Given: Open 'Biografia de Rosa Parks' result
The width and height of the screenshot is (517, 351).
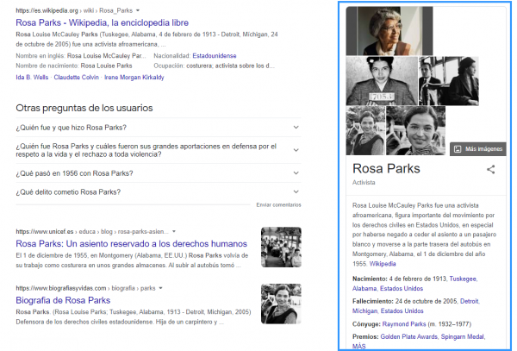Looking at the screenshot, I should 63,300.
